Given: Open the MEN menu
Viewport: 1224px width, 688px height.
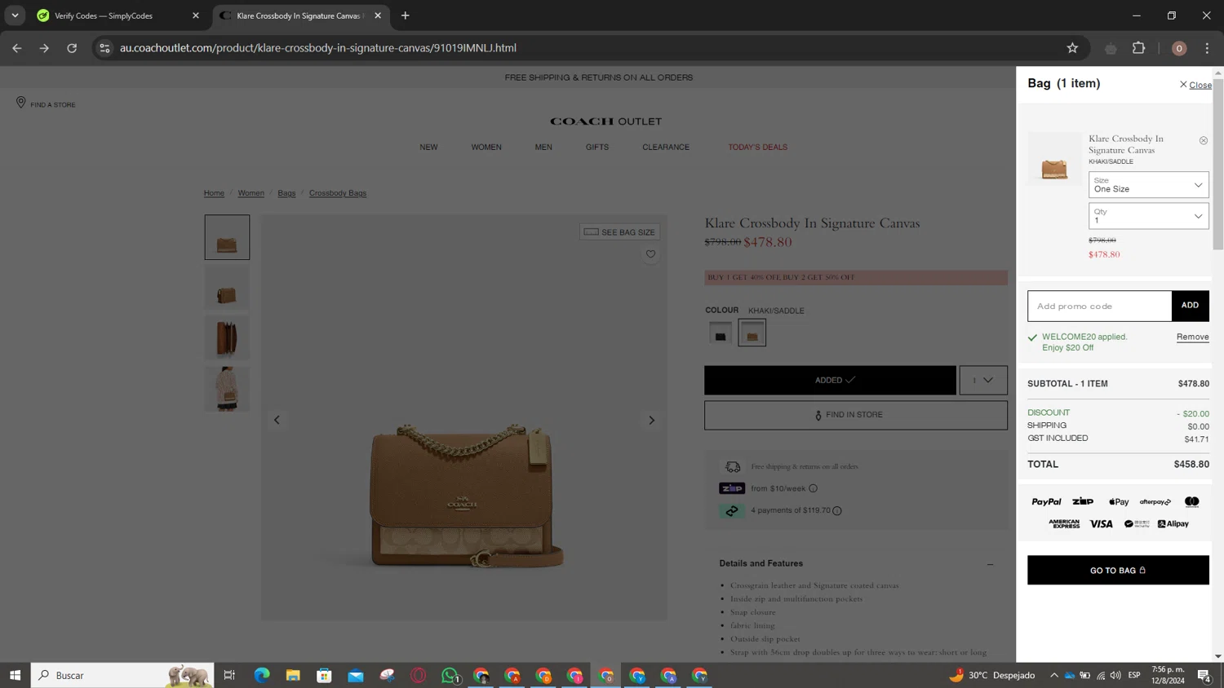Looking at the screenshot, I should point(543,148).
